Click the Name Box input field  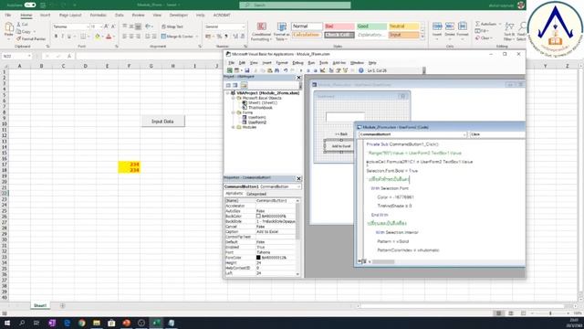pos(16,56)
